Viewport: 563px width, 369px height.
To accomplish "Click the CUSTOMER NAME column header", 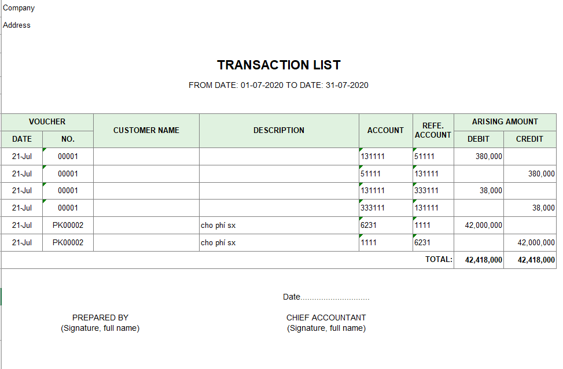I will (x=146, y=131).
